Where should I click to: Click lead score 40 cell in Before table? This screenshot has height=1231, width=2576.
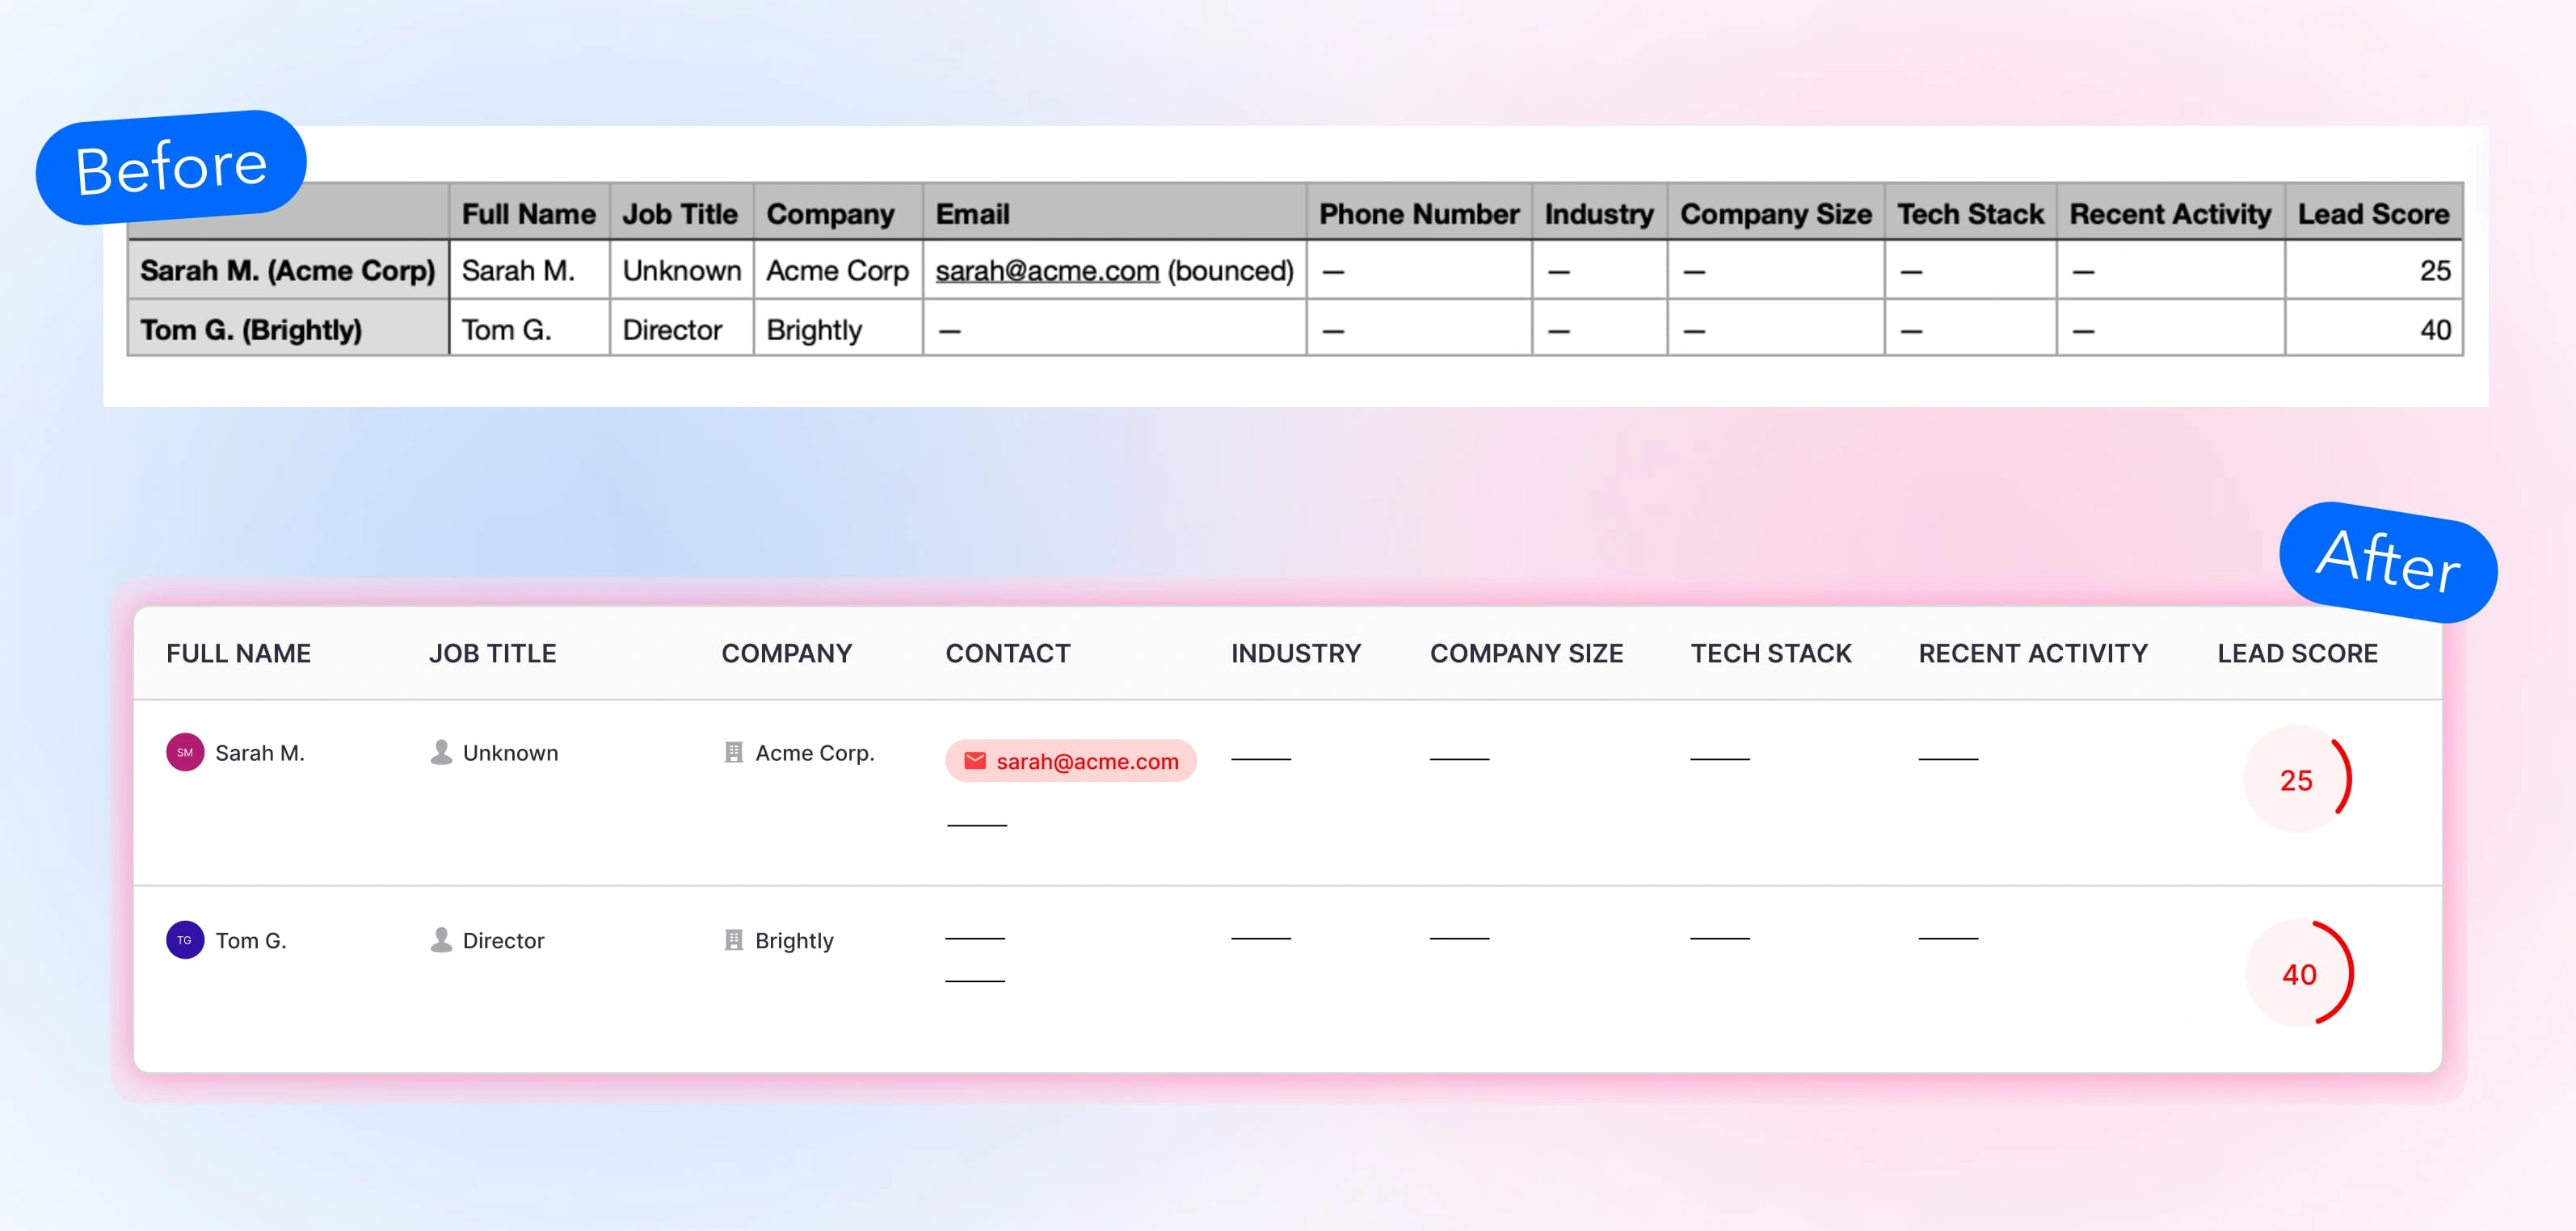point(2374,329)
